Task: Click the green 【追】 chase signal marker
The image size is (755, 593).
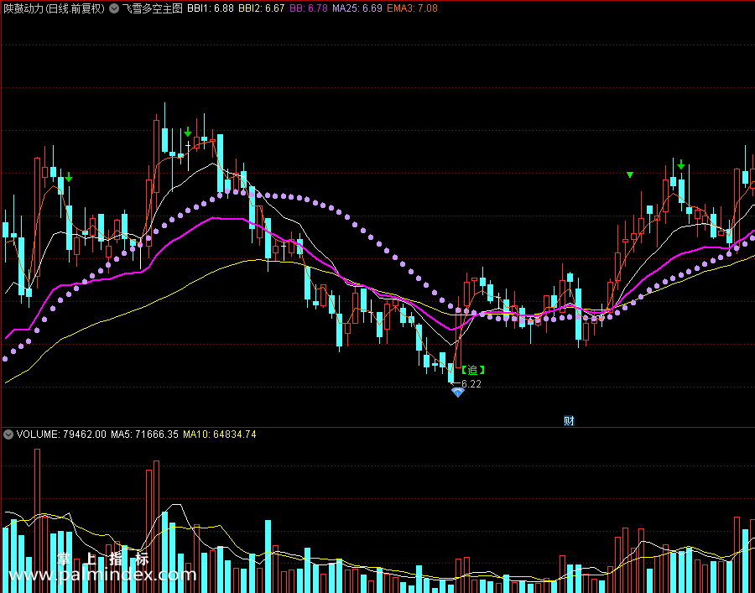Action: 472,370
